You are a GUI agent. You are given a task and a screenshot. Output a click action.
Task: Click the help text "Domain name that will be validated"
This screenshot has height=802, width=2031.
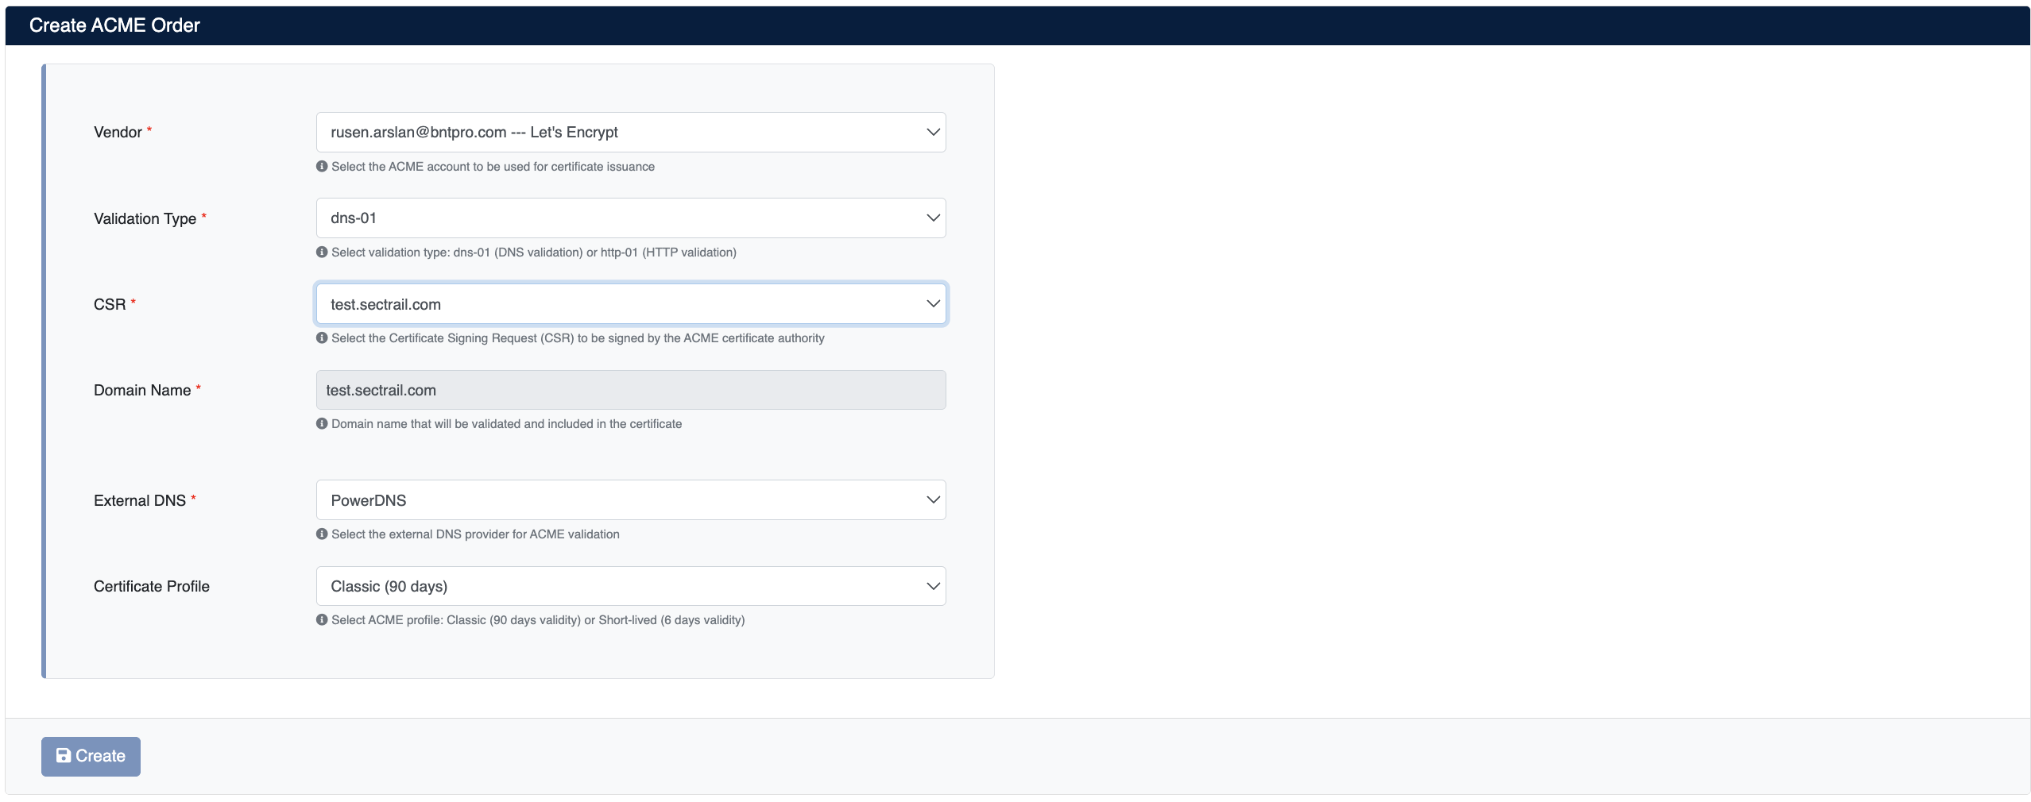pyautogui.click(x=506, y=424)
